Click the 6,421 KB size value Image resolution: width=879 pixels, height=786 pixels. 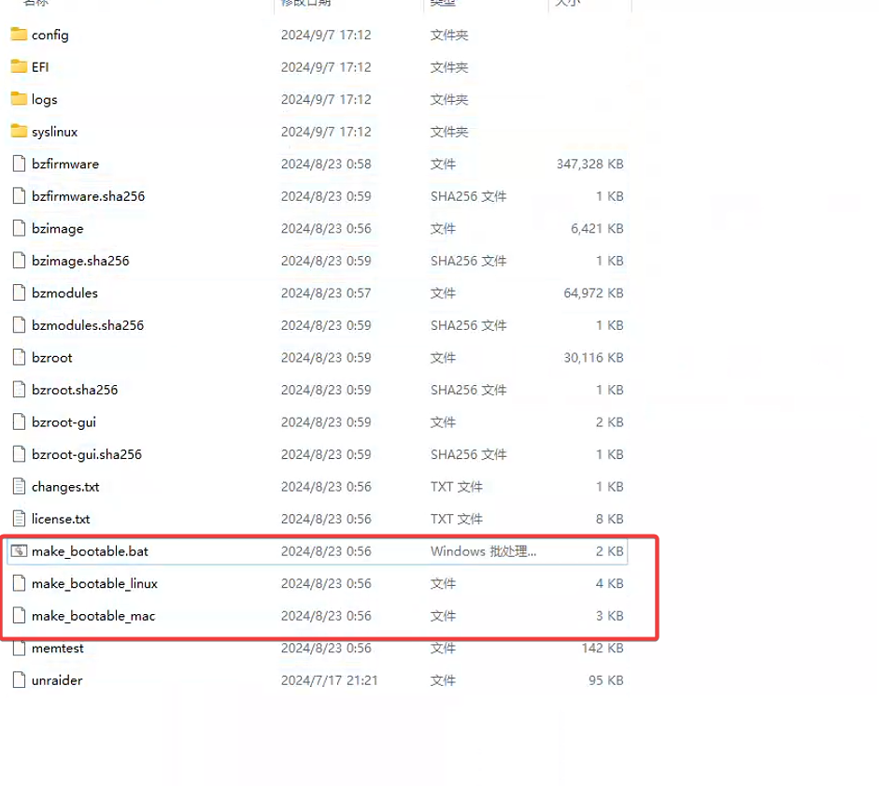tap(597, 228)
